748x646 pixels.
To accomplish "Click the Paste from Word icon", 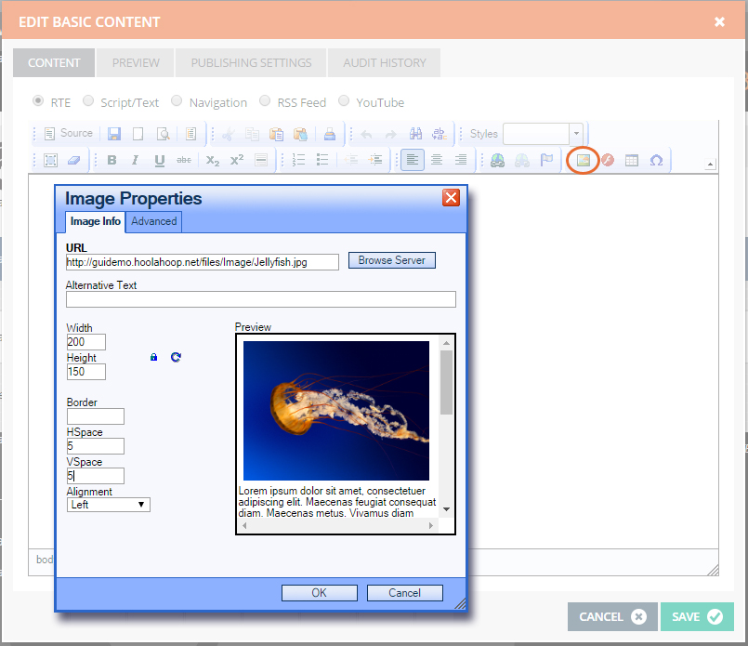I will [300, 134].
